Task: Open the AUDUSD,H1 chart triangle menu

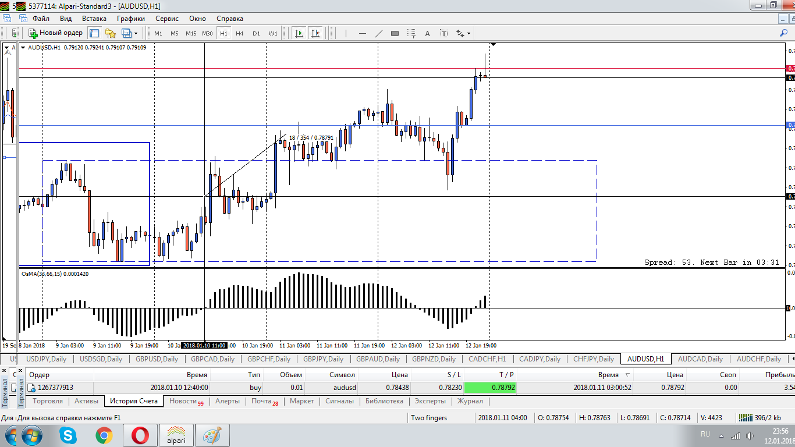Action: 23,47
